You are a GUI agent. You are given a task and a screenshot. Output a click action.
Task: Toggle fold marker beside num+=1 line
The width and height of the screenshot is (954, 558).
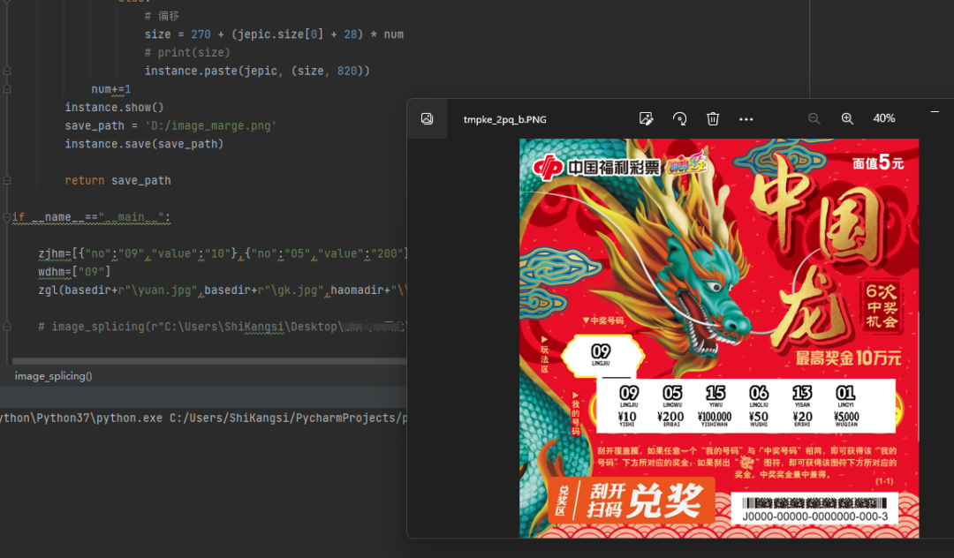7,89
